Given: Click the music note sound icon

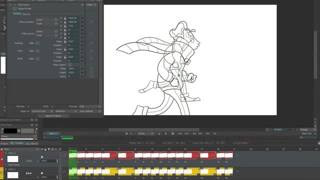Looking at the screenshot, I should click(60, 149).
